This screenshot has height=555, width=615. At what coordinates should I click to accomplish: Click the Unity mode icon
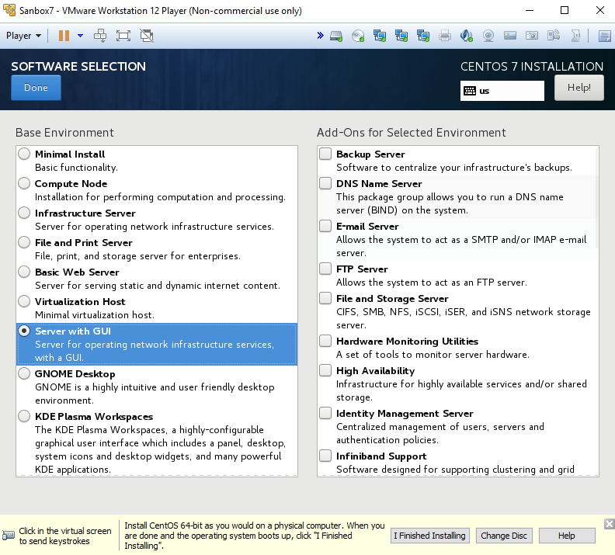147,36
